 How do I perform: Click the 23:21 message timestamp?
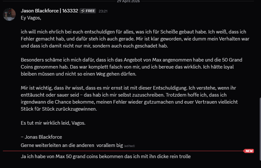coord(103,11)
